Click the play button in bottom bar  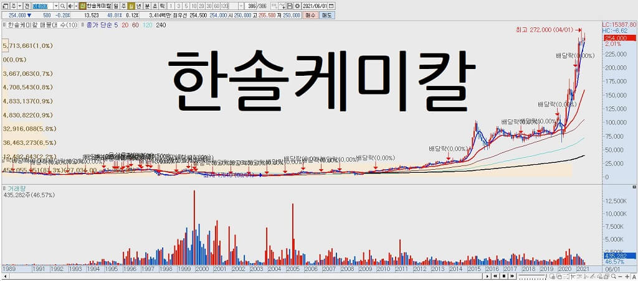coord(487,276)
